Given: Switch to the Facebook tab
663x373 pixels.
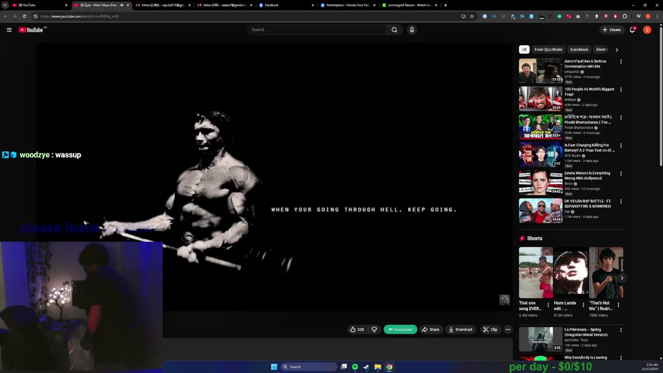Looking at the screenshot, I should [286, 5].
